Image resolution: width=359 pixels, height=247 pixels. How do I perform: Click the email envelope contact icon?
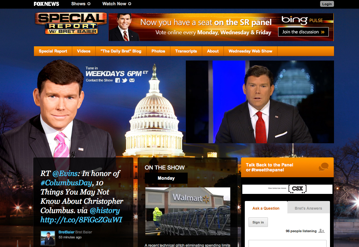[x=132, y=80]
